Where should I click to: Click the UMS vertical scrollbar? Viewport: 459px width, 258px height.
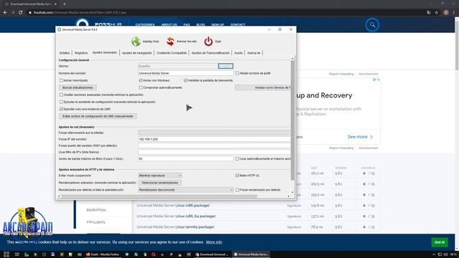pyautogui.click(x=292, y=120)
